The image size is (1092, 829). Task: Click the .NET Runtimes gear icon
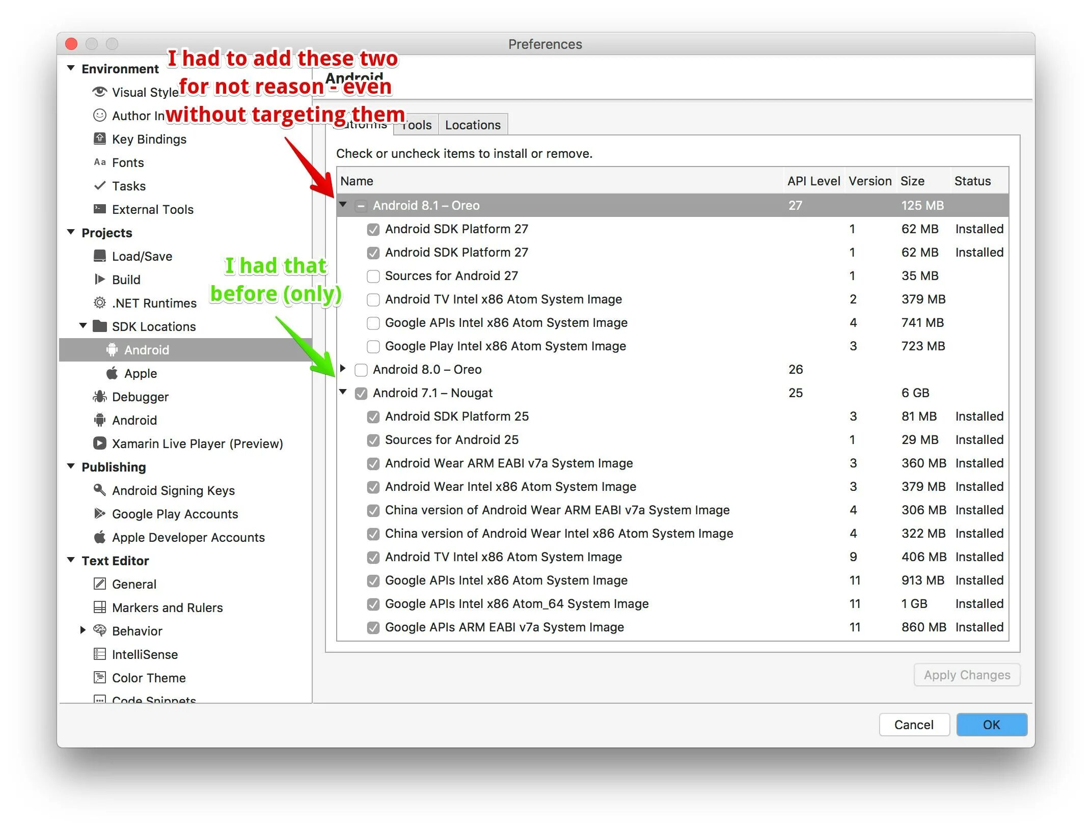[100, 302]
